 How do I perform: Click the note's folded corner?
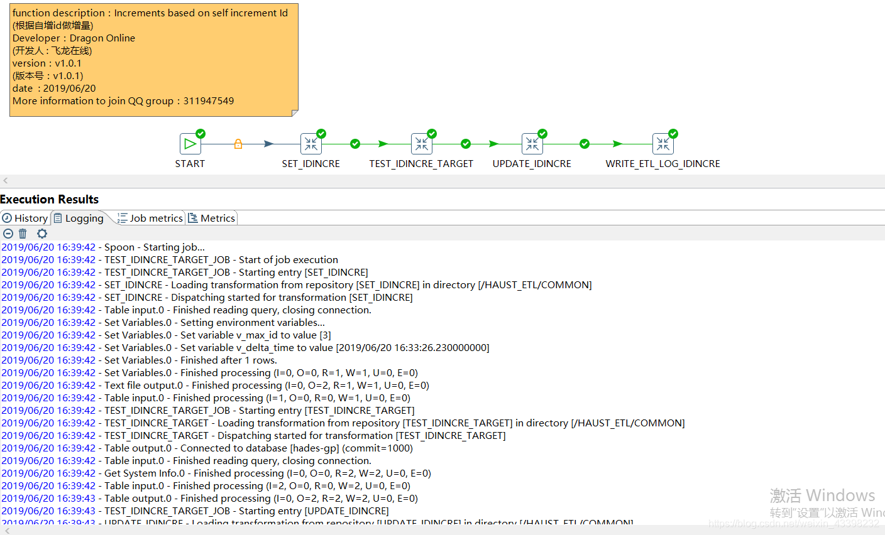point(295,113)
